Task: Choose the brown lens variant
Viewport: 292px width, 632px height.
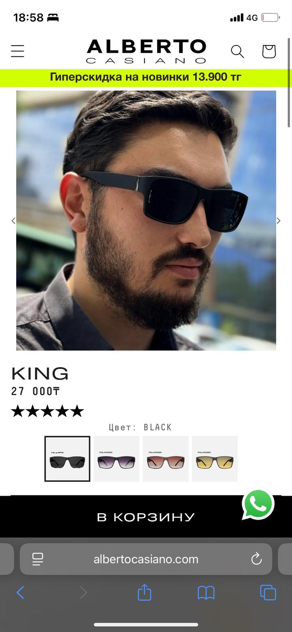Action: click(x=165, y=459)
